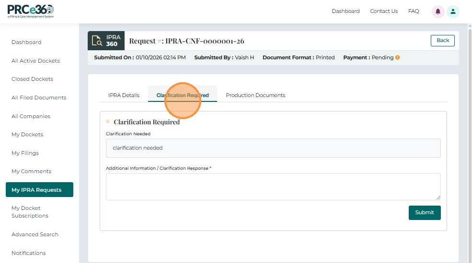
Task: Click the orange payment pending info icon
Action: [x=397, y=57]
